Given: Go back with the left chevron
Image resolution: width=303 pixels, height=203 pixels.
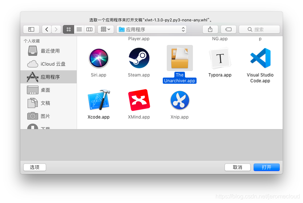Looking at the screenshot, I should point(47,29).
